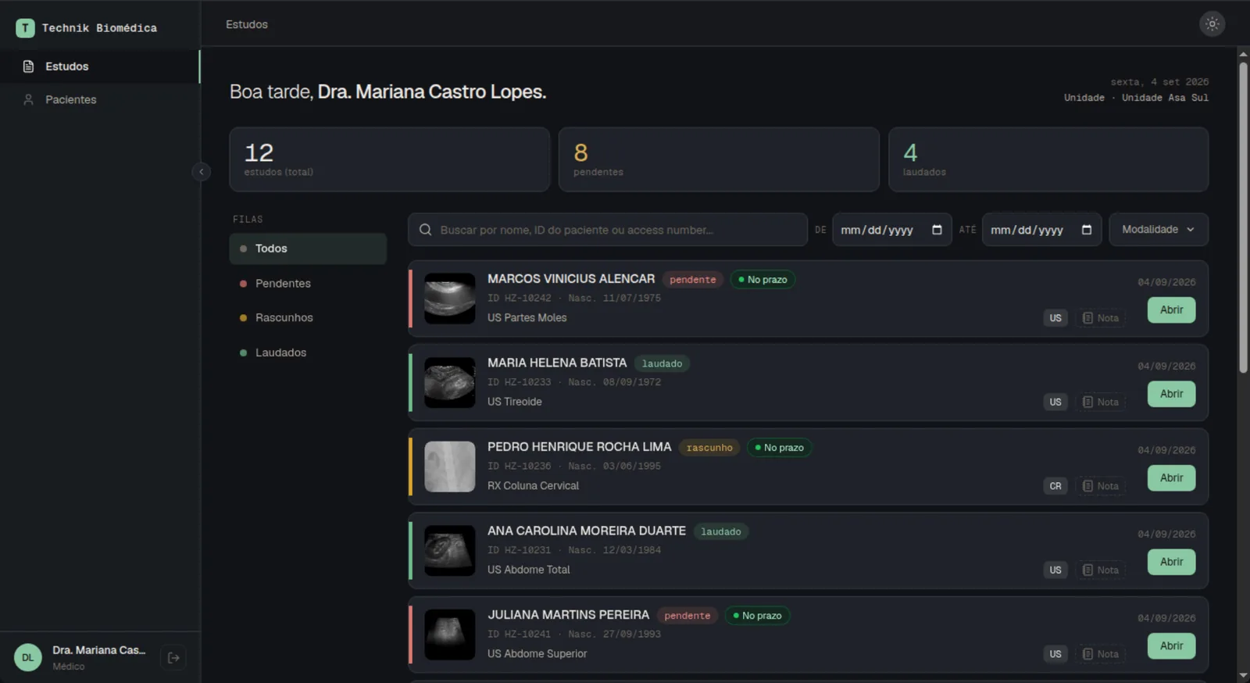This screenshot has width=1250, height=683.
Task: Toggle the light/dark theme sun icon
Action: [x=1212, y=24]
